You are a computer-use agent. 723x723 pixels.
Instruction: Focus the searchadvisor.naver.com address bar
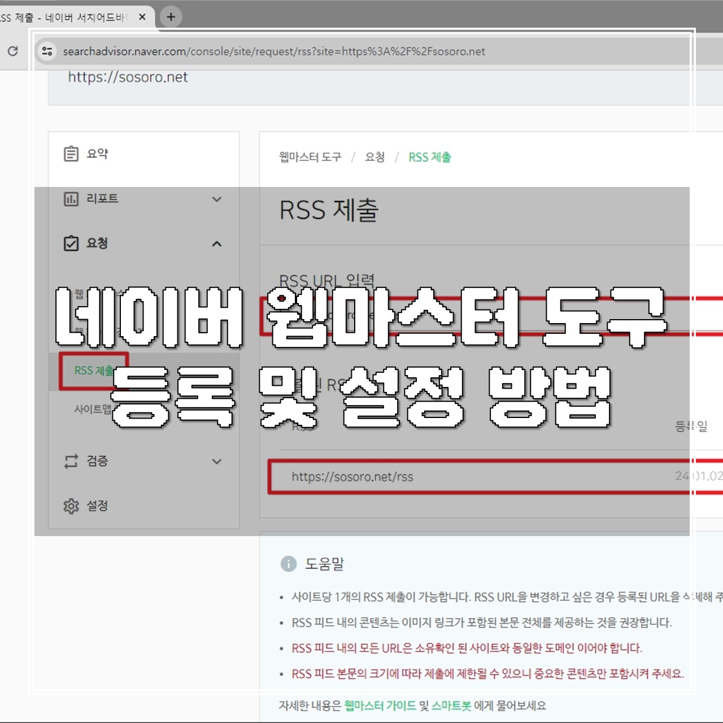click(x=274, y=51)
